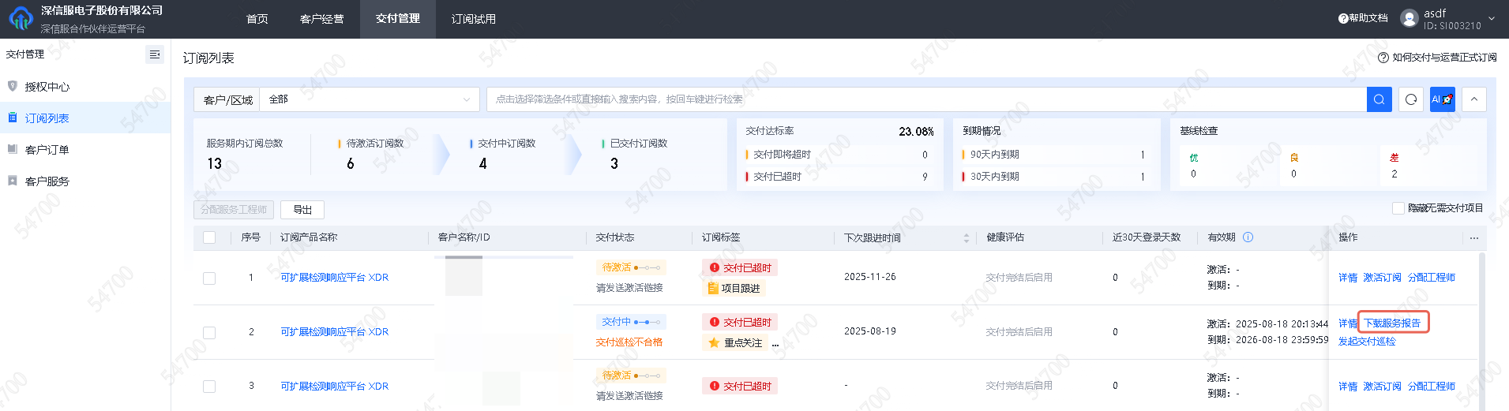Click 激活订阅 link in row 3
The height and width of the screenshot is (411, 1509).
click(1383, 387)
